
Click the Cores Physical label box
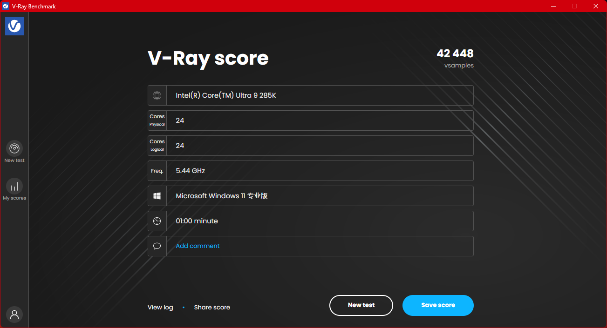click(x=157, y=120)
